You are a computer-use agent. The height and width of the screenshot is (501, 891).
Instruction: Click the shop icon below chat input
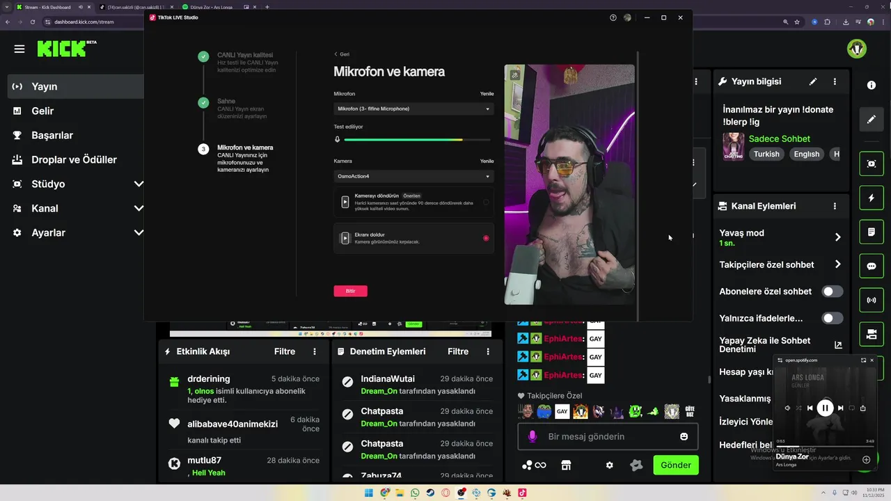pyautogui.click(x=566, y=465)
